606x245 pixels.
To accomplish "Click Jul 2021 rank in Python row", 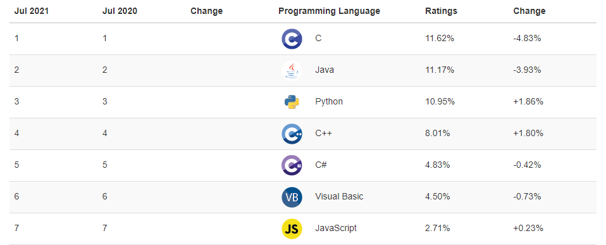I will pos(16,102).
